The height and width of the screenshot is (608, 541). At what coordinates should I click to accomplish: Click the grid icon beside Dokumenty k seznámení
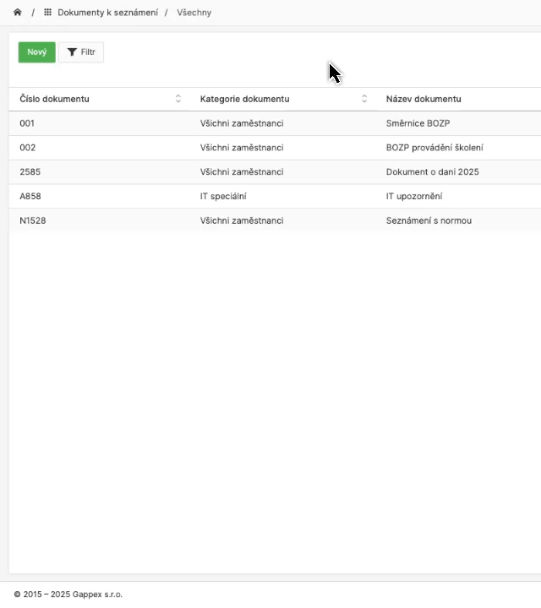[x=47, y=13]
